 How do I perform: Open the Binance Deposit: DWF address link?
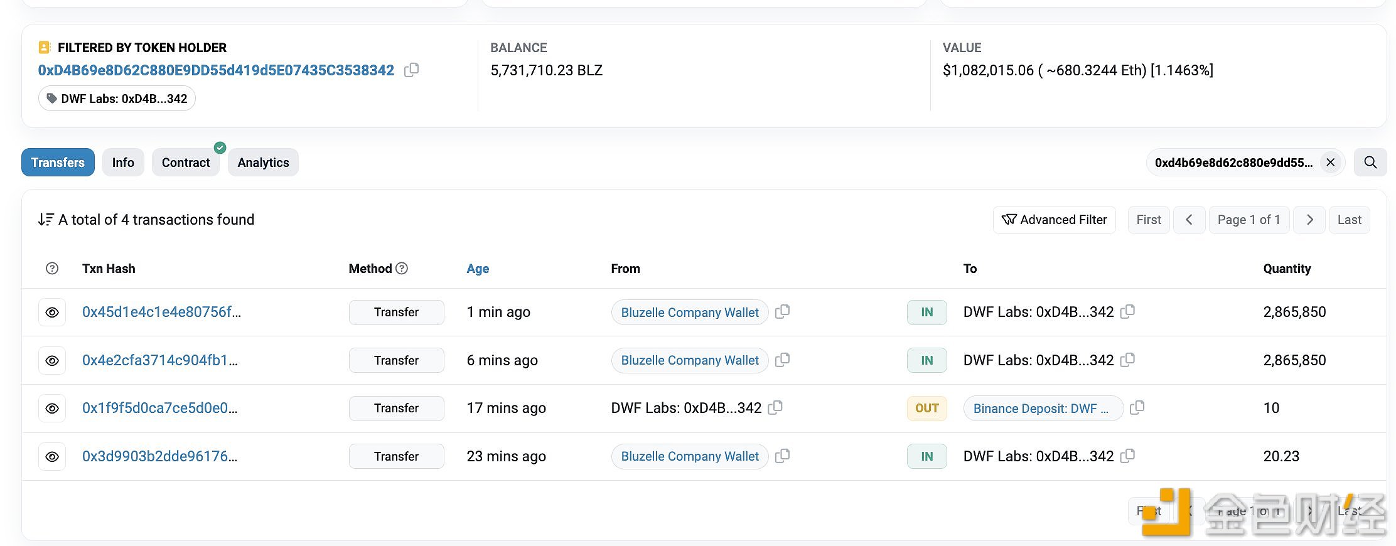1043,409
